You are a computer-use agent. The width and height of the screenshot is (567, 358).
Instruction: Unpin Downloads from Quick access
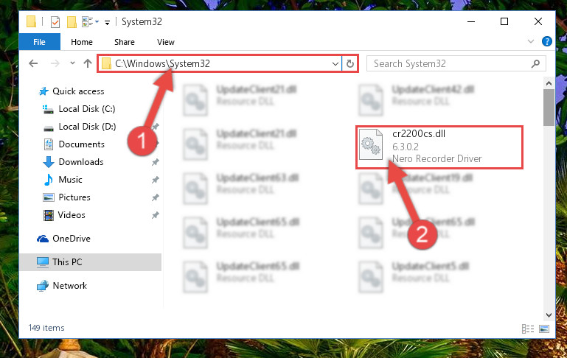click(x=155, y=162)
